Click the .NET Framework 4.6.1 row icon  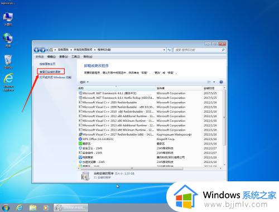(80, 93)
